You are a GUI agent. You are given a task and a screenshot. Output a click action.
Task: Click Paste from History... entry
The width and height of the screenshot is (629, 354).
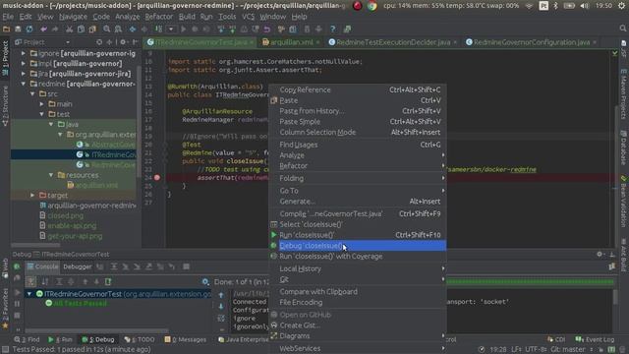point(358,111)
